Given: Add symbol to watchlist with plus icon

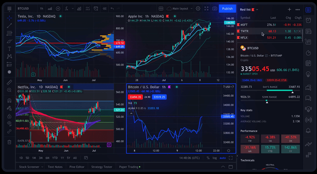Looking at the screenshot, I should tap(289, 10).
